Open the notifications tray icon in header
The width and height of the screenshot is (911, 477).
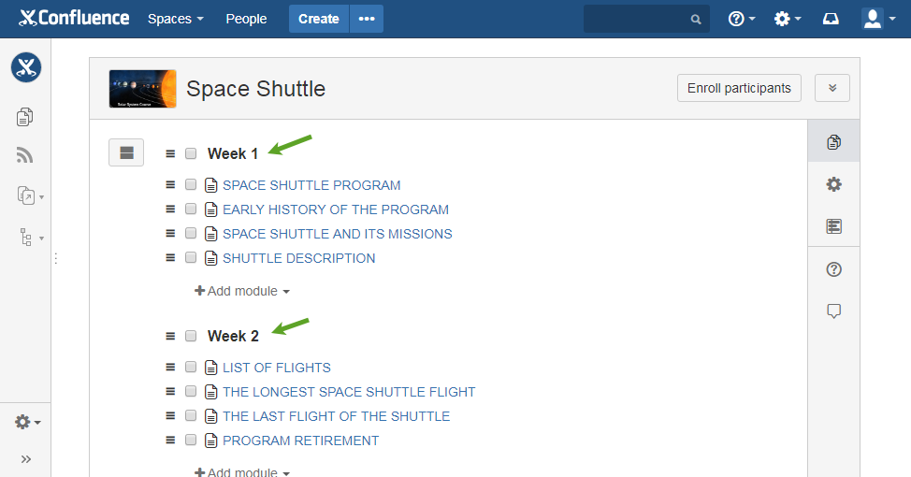tap(831, 19)
